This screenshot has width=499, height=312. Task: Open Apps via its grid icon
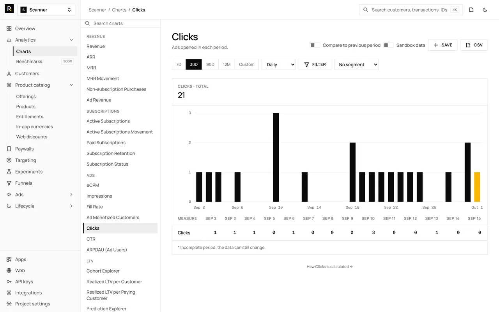(9, 259)
